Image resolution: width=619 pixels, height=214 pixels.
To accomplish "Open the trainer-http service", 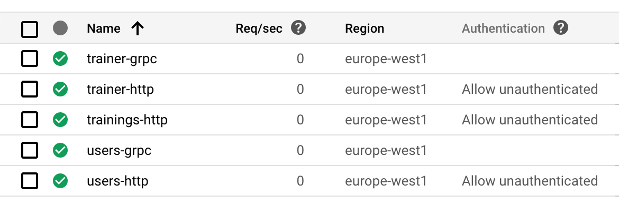I will coord(120,89).
